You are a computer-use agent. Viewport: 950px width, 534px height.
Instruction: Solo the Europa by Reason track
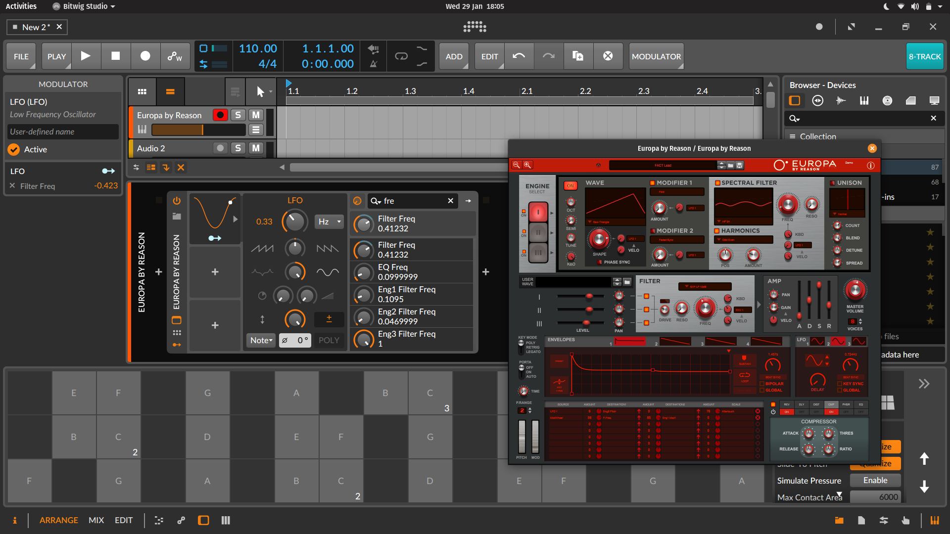click(238, 115)
